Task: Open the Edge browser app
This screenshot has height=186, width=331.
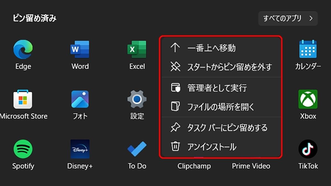Action: click(23, 50)
